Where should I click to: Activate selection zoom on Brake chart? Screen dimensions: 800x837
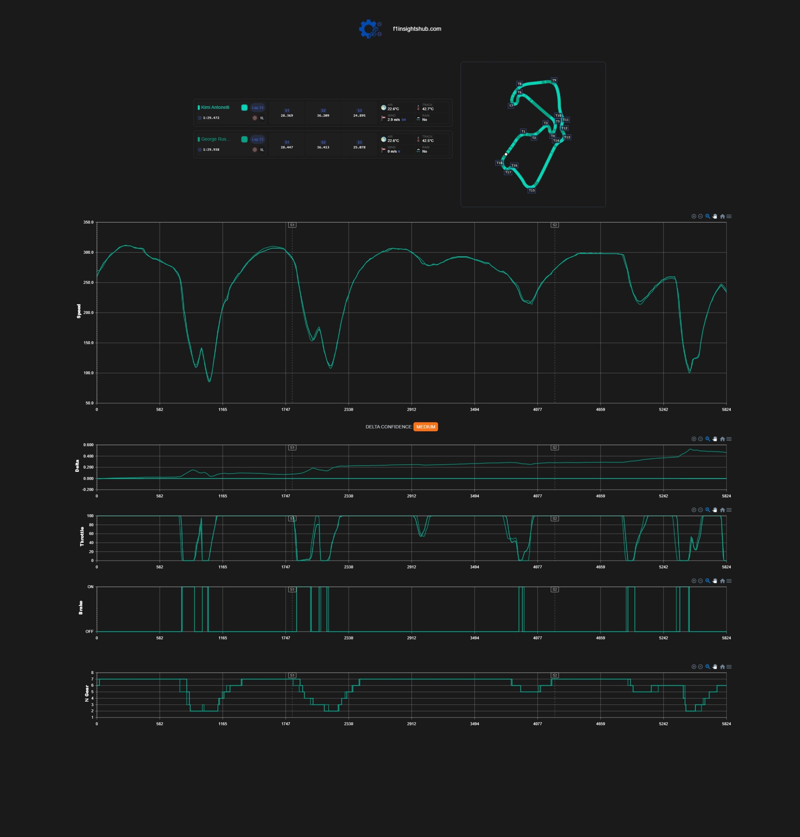click(708, 580)
